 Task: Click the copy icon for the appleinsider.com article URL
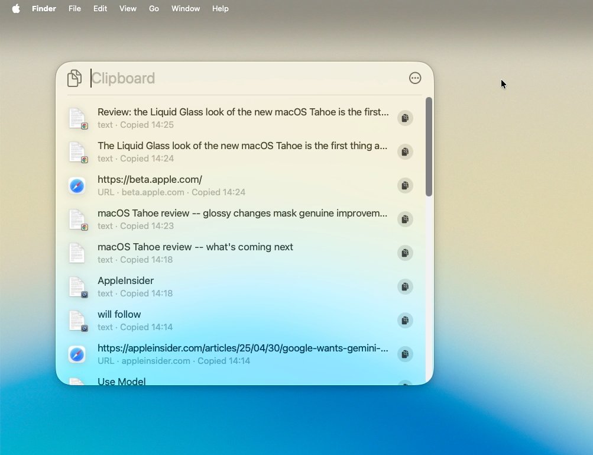(405, 354)
